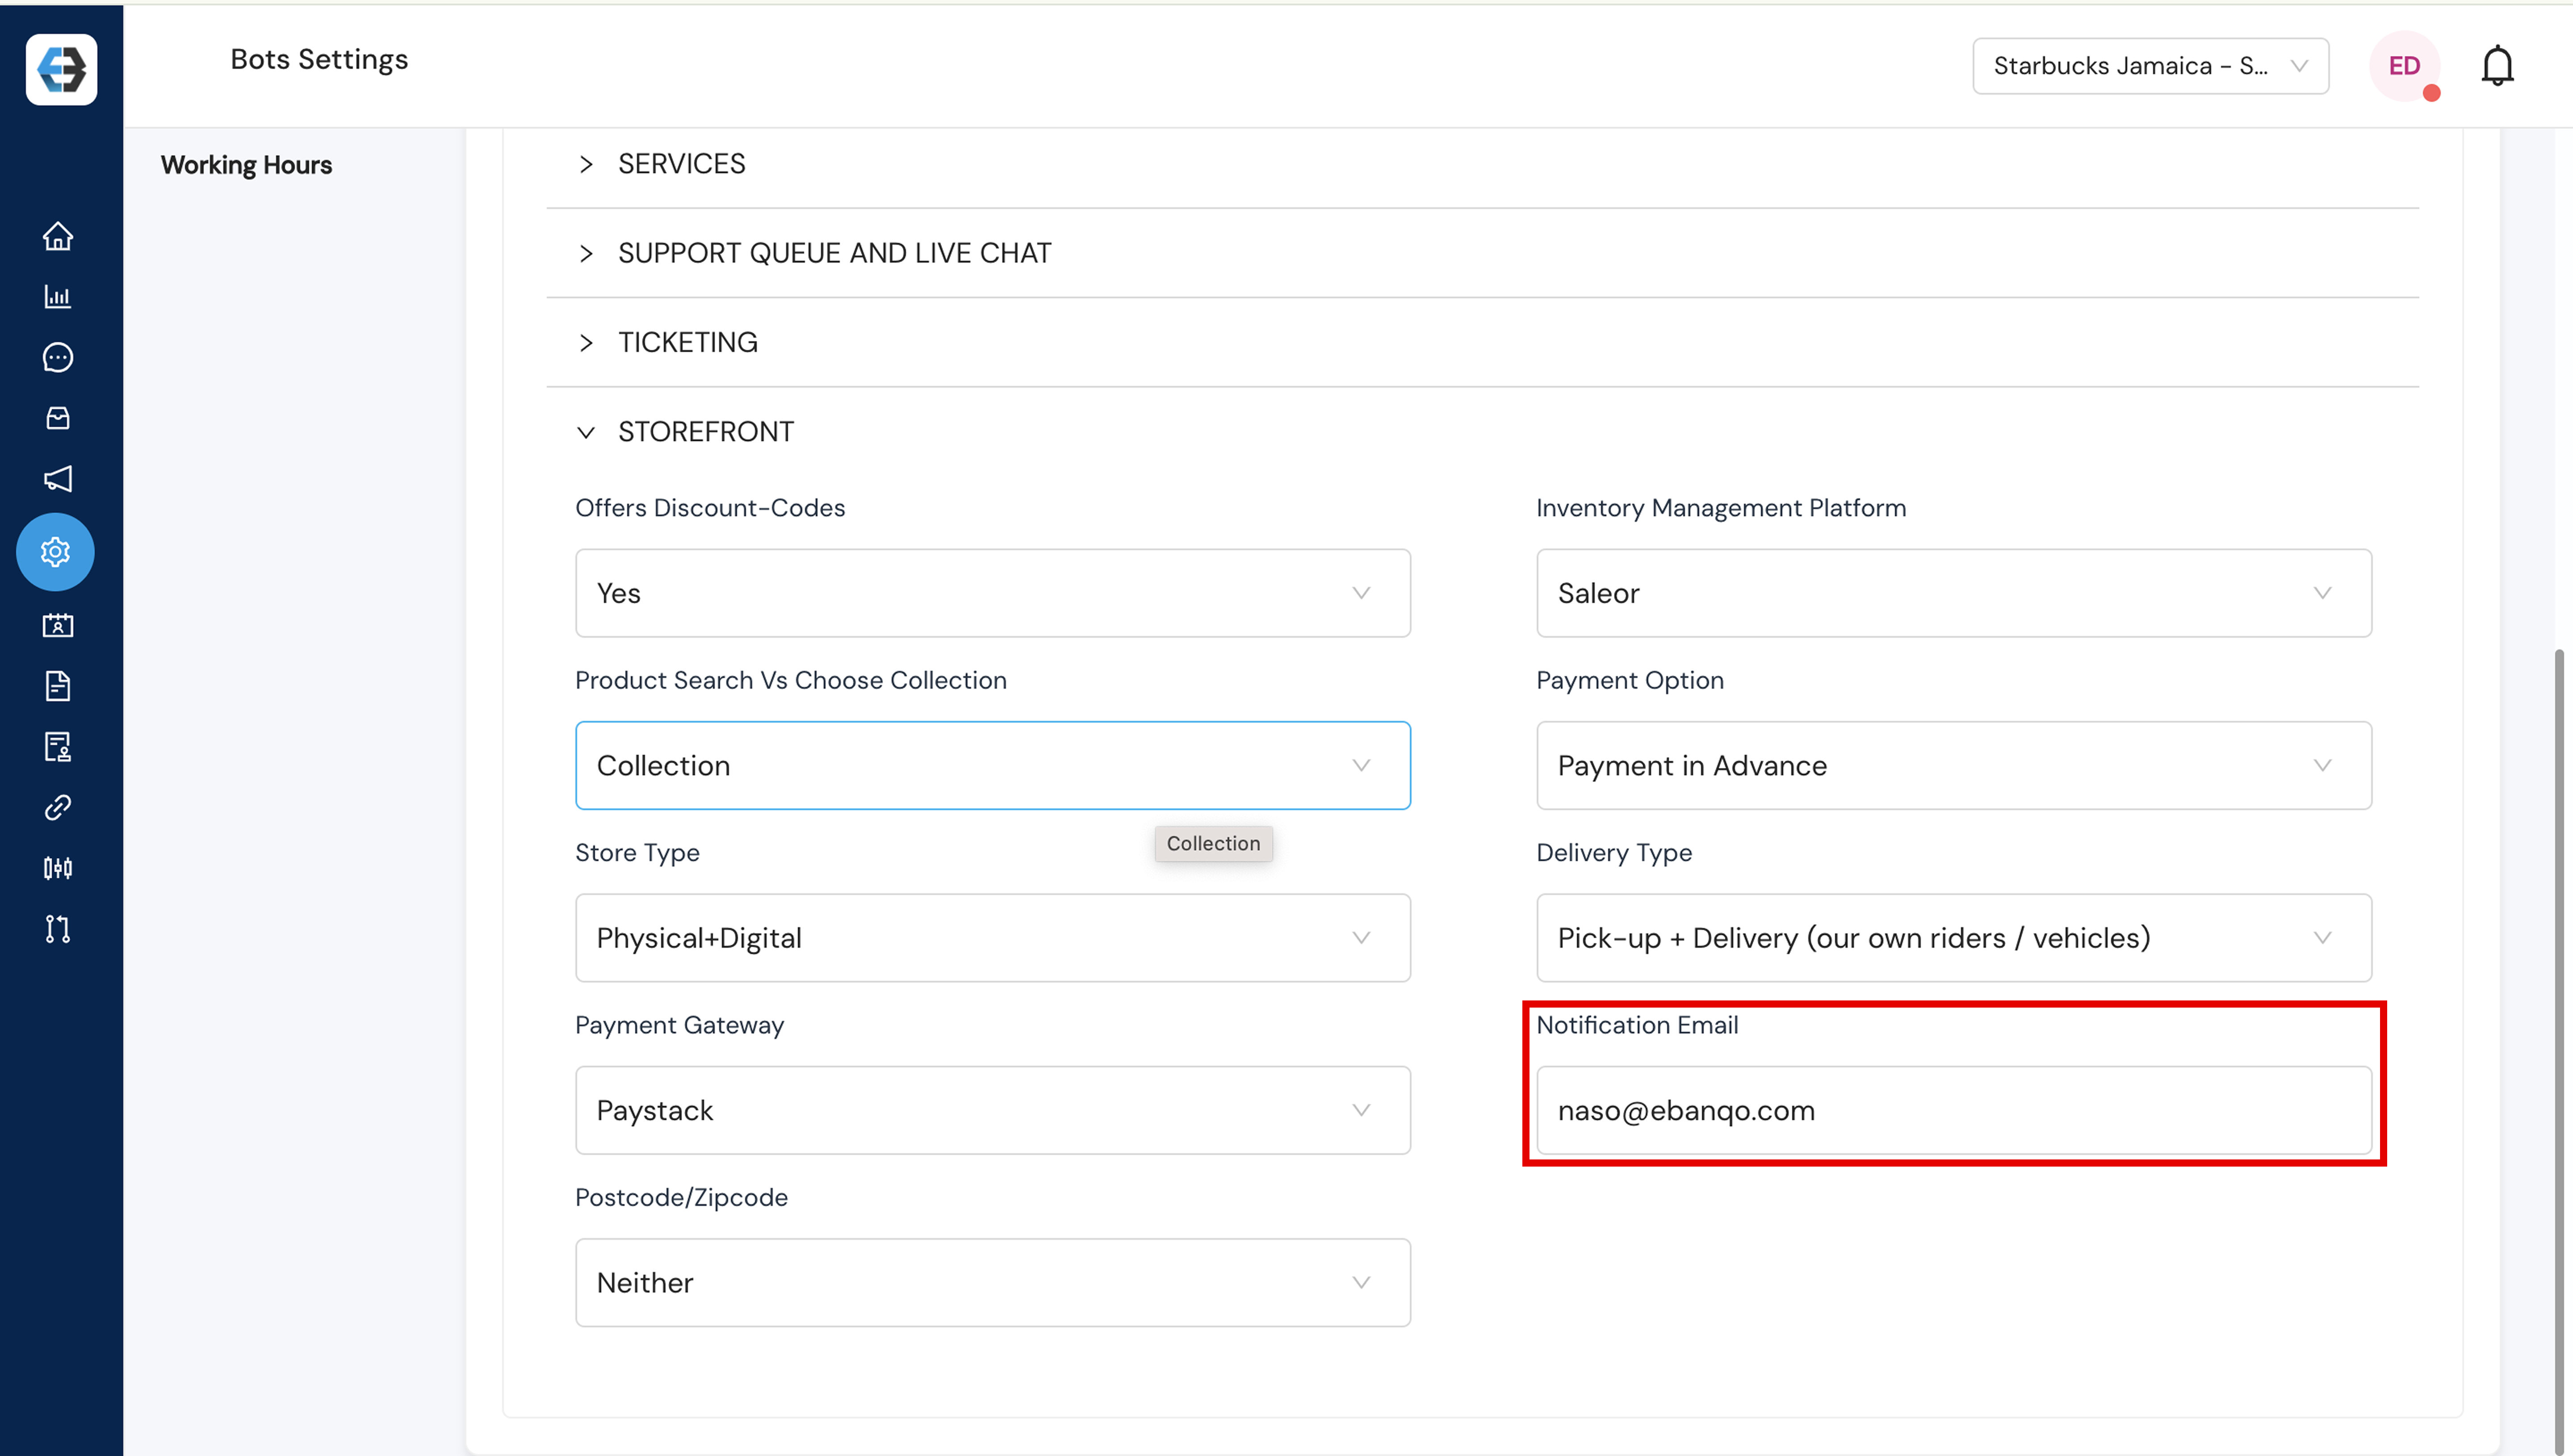Open the contacts calendar sidebar icon

(x=58, y=626)
